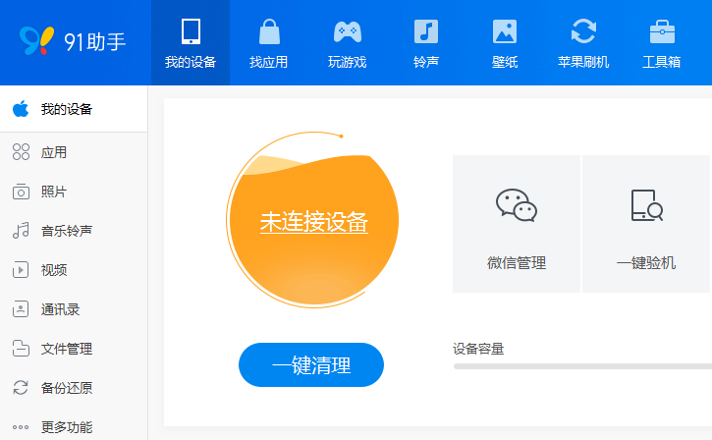This screenshot has height=440, width=712.
Task: Click the 设备容量 capacity bar
Action: tap(582, 366)
